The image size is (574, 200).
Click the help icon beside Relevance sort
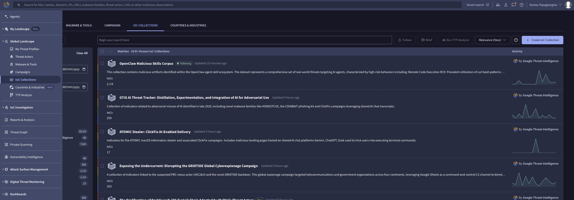516,40
